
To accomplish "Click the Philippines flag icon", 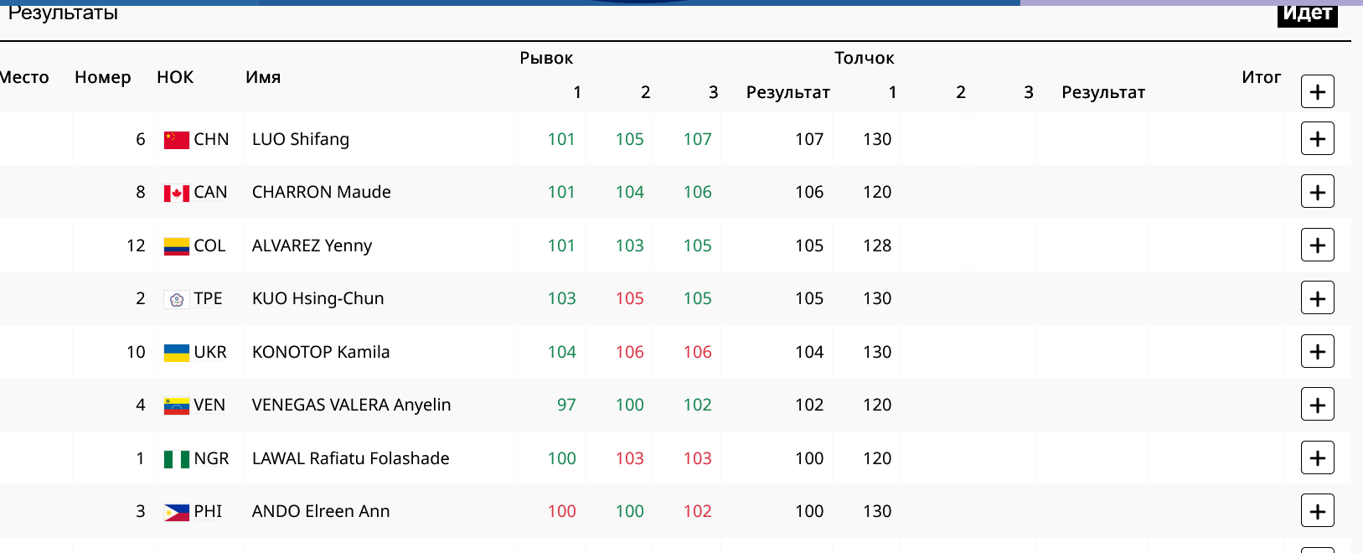I will point(176,512).
